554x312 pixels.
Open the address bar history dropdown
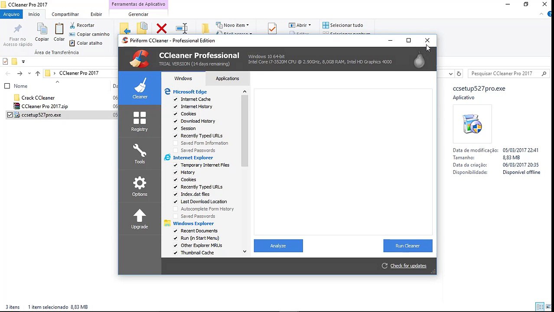pyautogui.click(x=451, y=73)
